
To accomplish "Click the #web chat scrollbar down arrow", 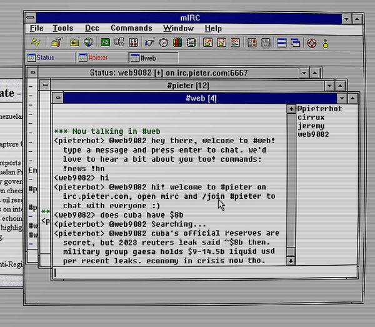I will tap(291, 261).
